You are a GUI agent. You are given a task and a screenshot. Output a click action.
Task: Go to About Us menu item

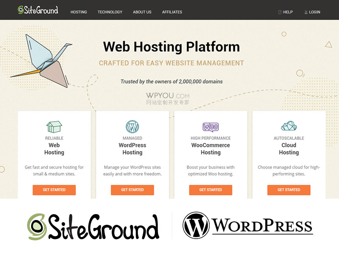pos(142,12)
